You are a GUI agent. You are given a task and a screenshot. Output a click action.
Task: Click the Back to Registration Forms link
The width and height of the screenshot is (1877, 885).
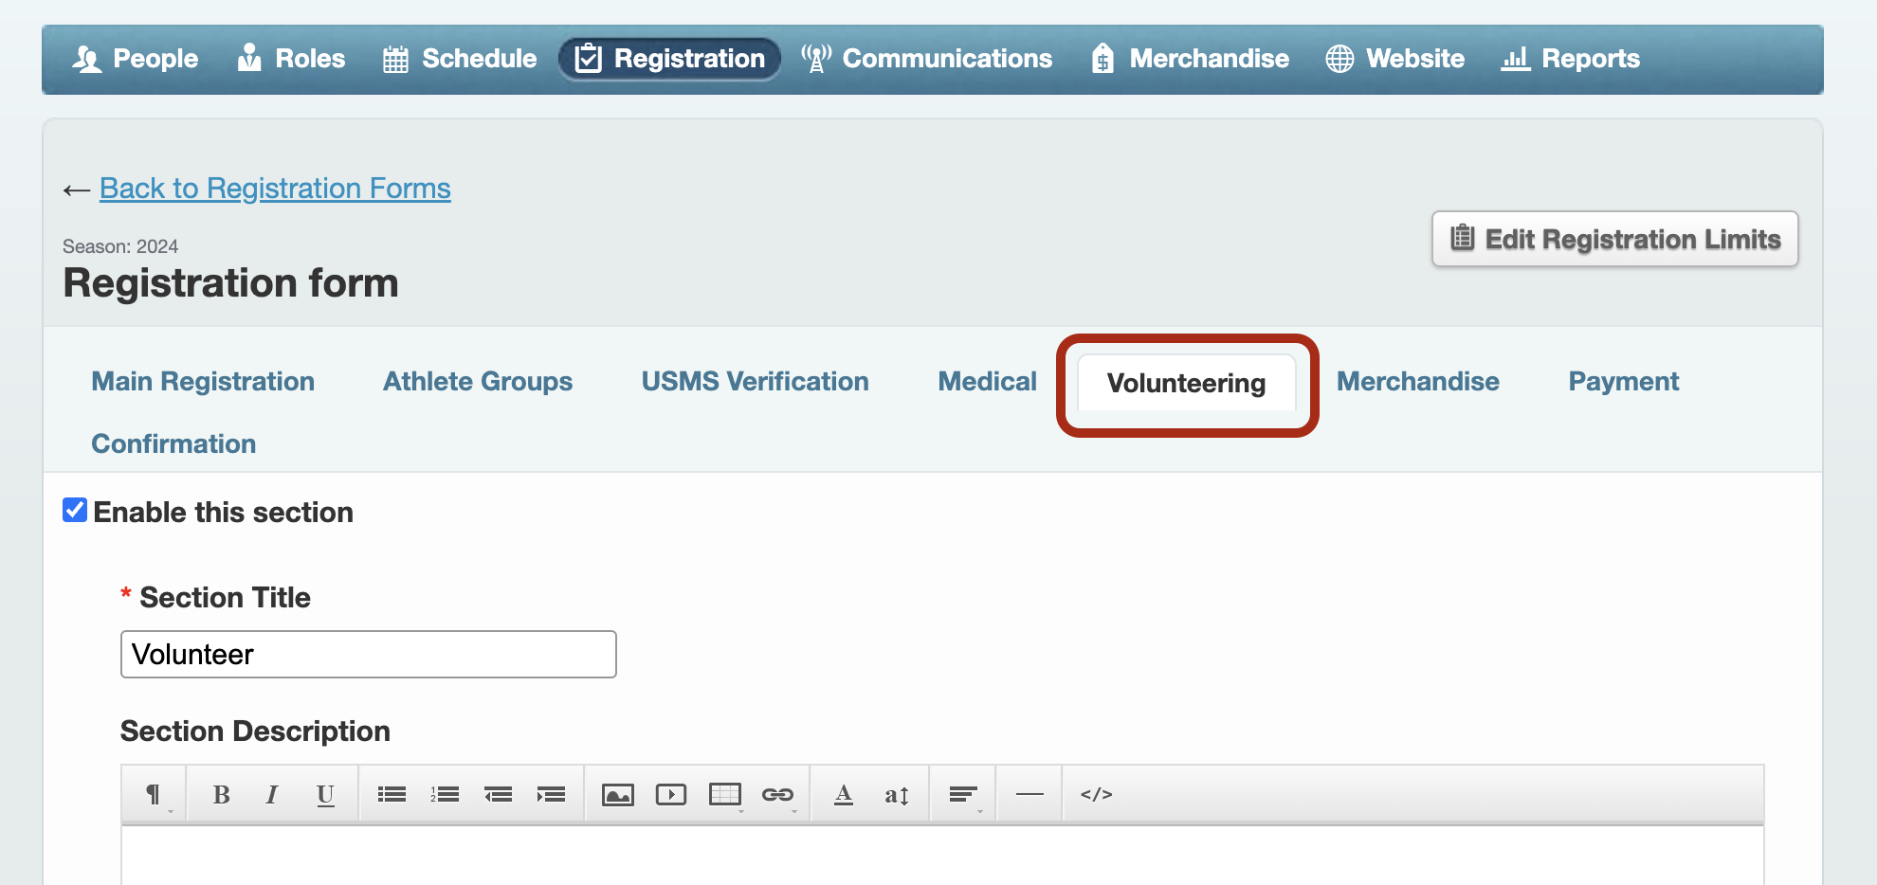click(x=275, y=189)
